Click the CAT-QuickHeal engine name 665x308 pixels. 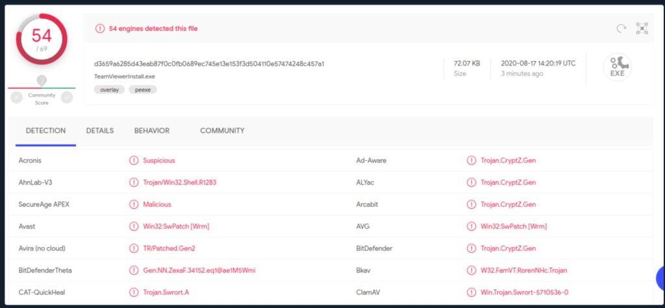click(x=42, y=292)
